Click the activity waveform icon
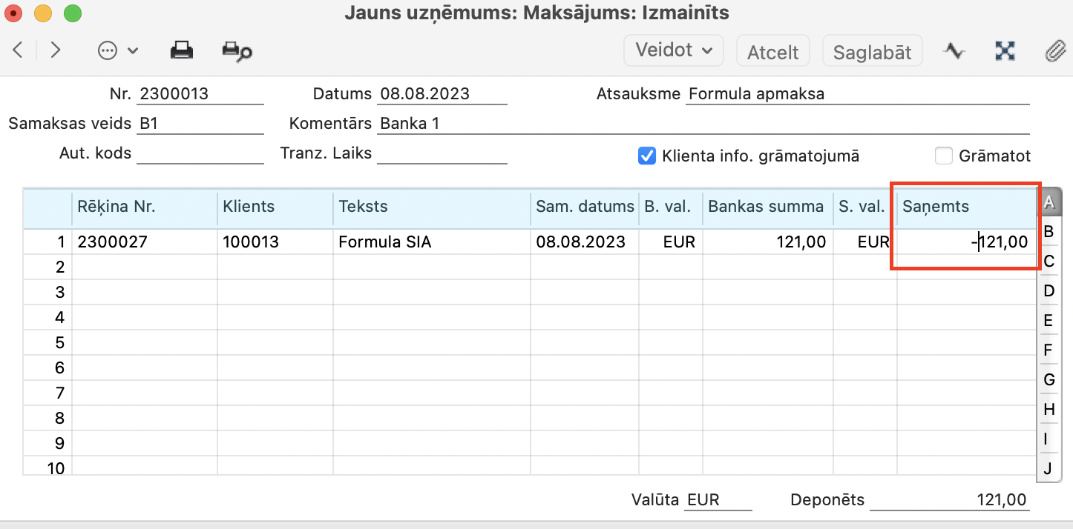Image resolution: width=1073 pixels, height=529 pixels. 954,50
